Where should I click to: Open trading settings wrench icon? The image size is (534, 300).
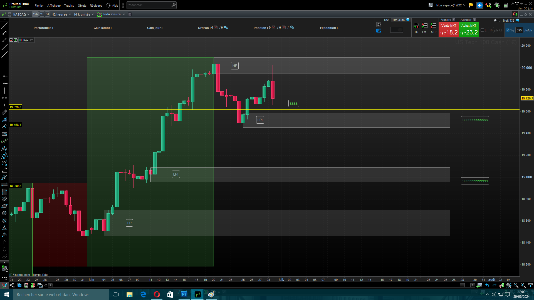tap(379, 24)
